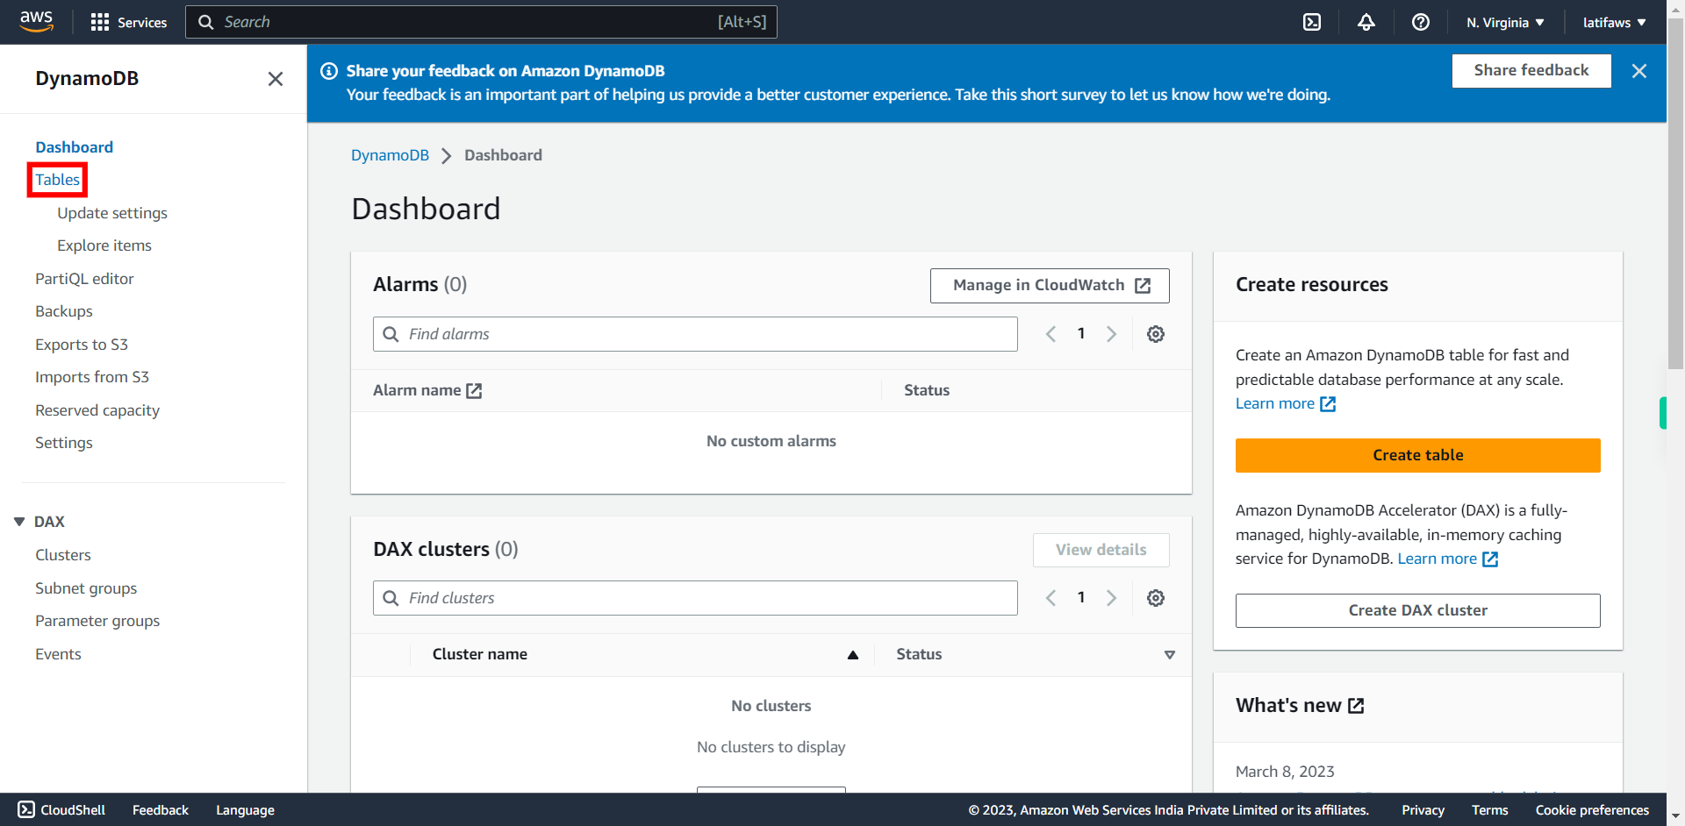Collapse the DAX section in sidebar

[x=19, y=522]
